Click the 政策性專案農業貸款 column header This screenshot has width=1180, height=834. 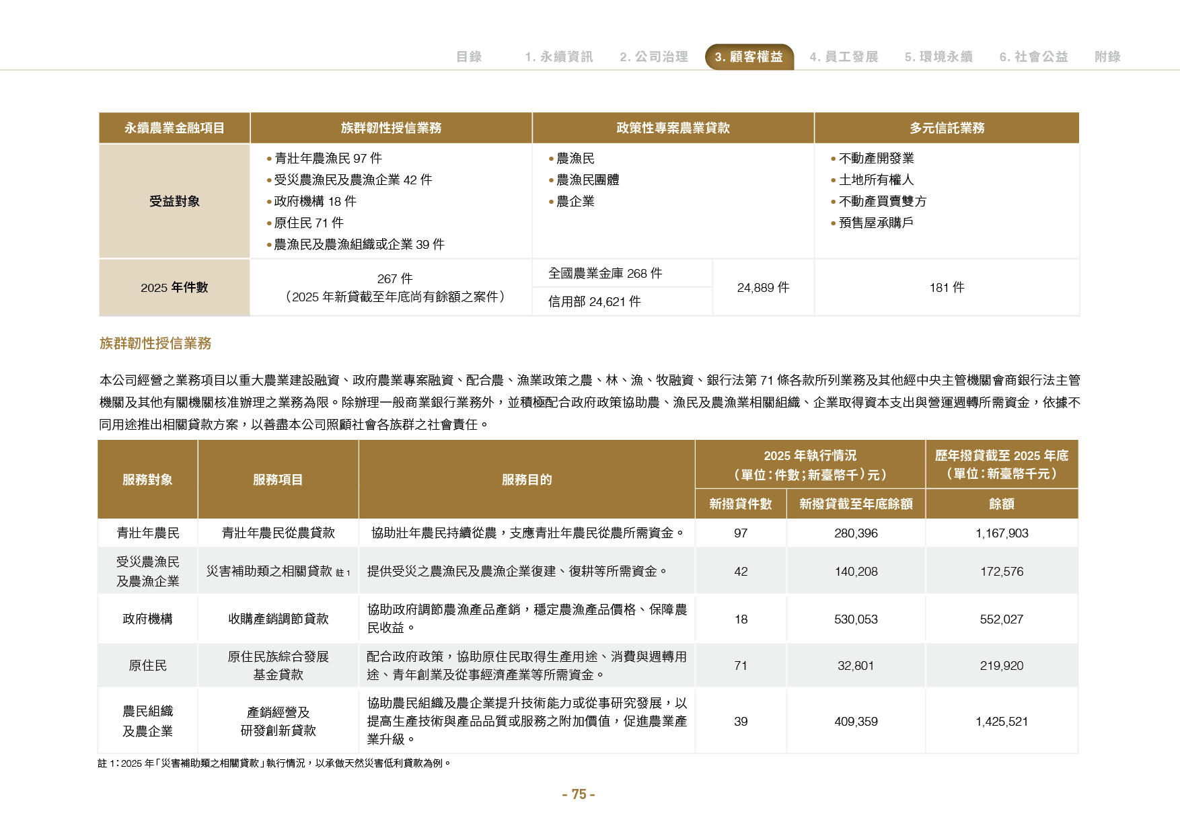[673, 128]
